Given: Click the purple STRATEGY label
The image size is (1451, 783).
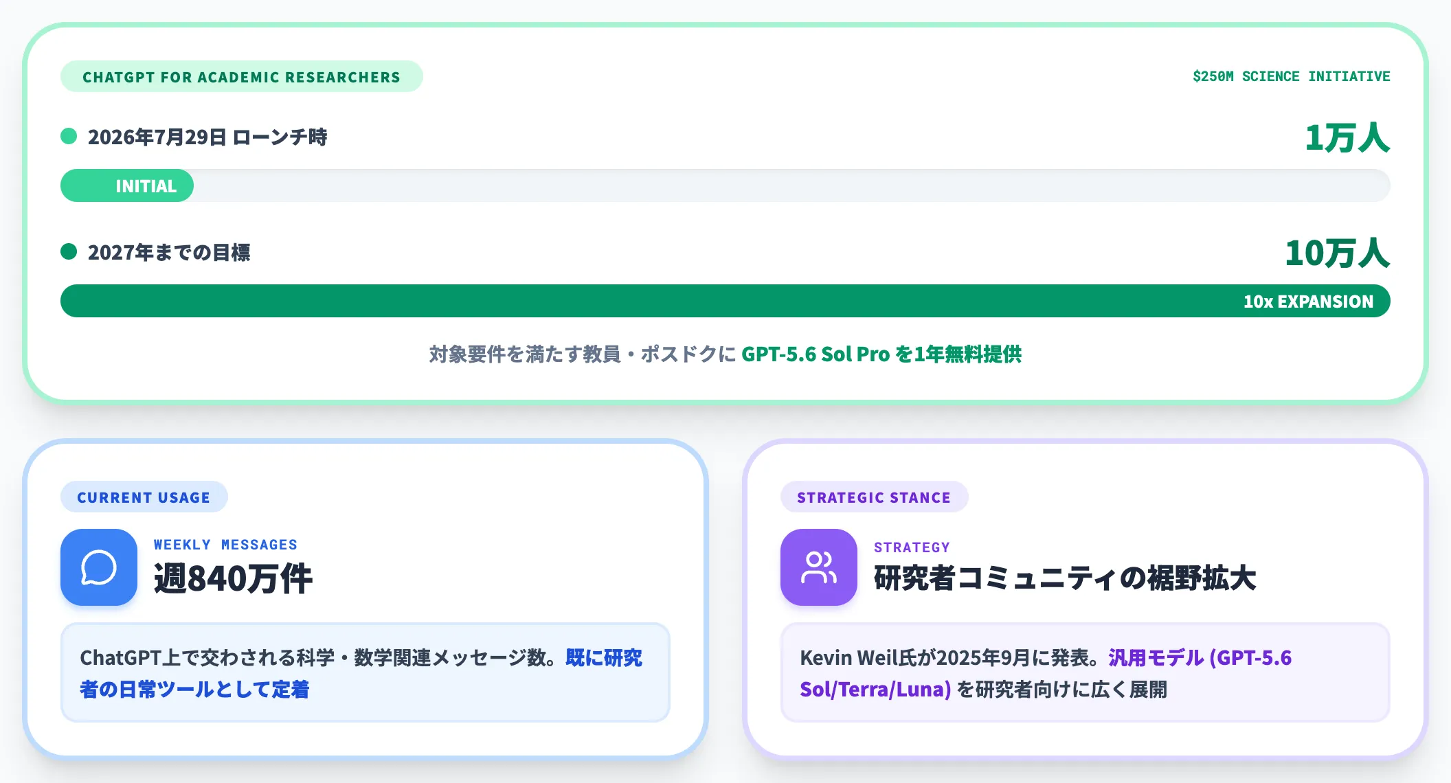Looking at the screenshot, I should [x=912, y=547].
